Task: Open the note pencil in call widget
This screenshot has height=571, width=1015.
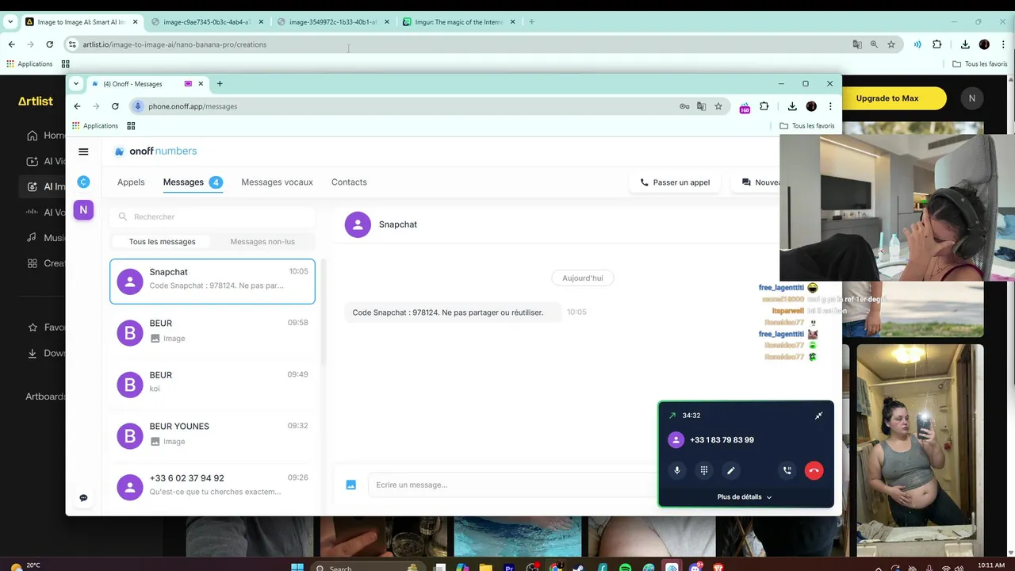Action: 731,470
